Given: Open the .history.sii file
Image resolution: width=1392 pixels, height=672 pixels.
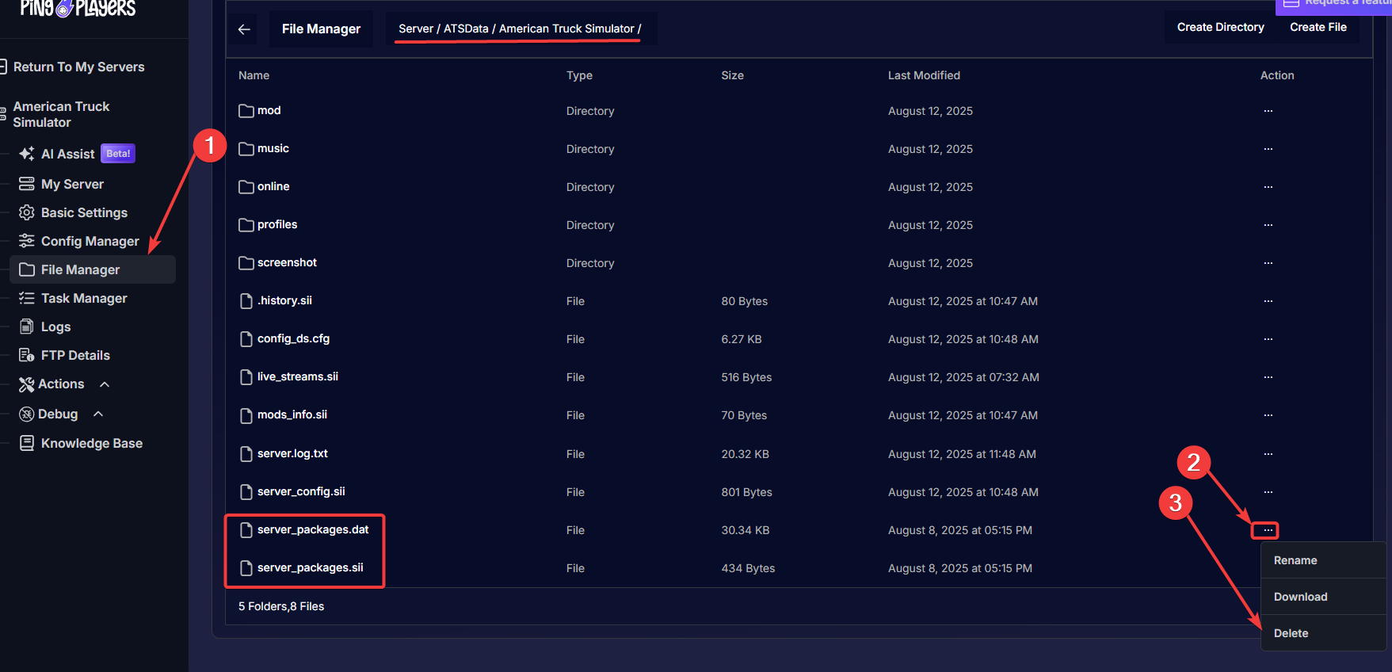Looking at the screenshot, I should tap(276, 301).
